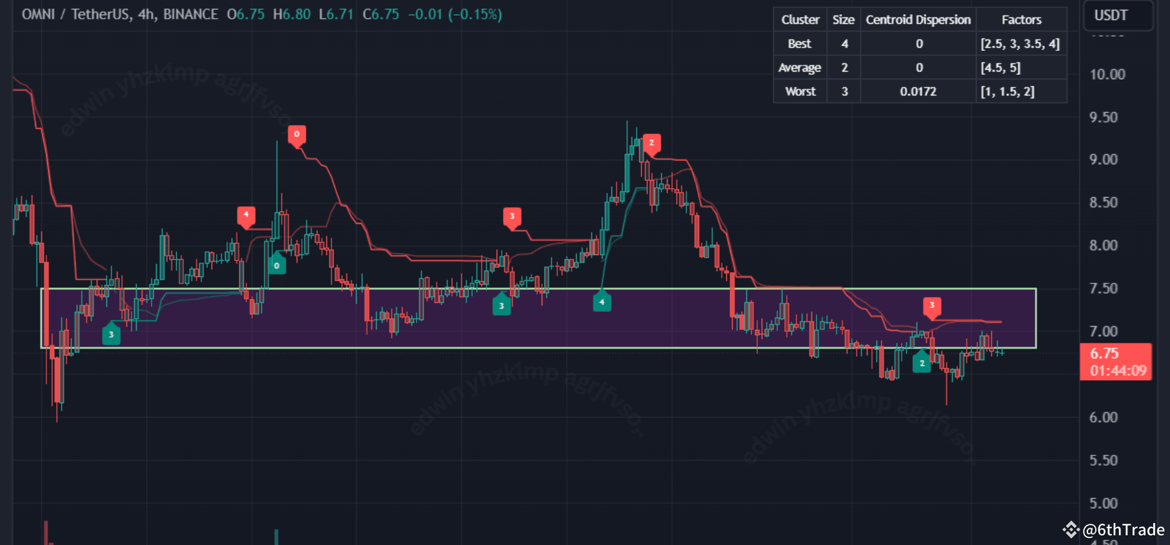Click the Average cluster size value 2

[844, 68]
